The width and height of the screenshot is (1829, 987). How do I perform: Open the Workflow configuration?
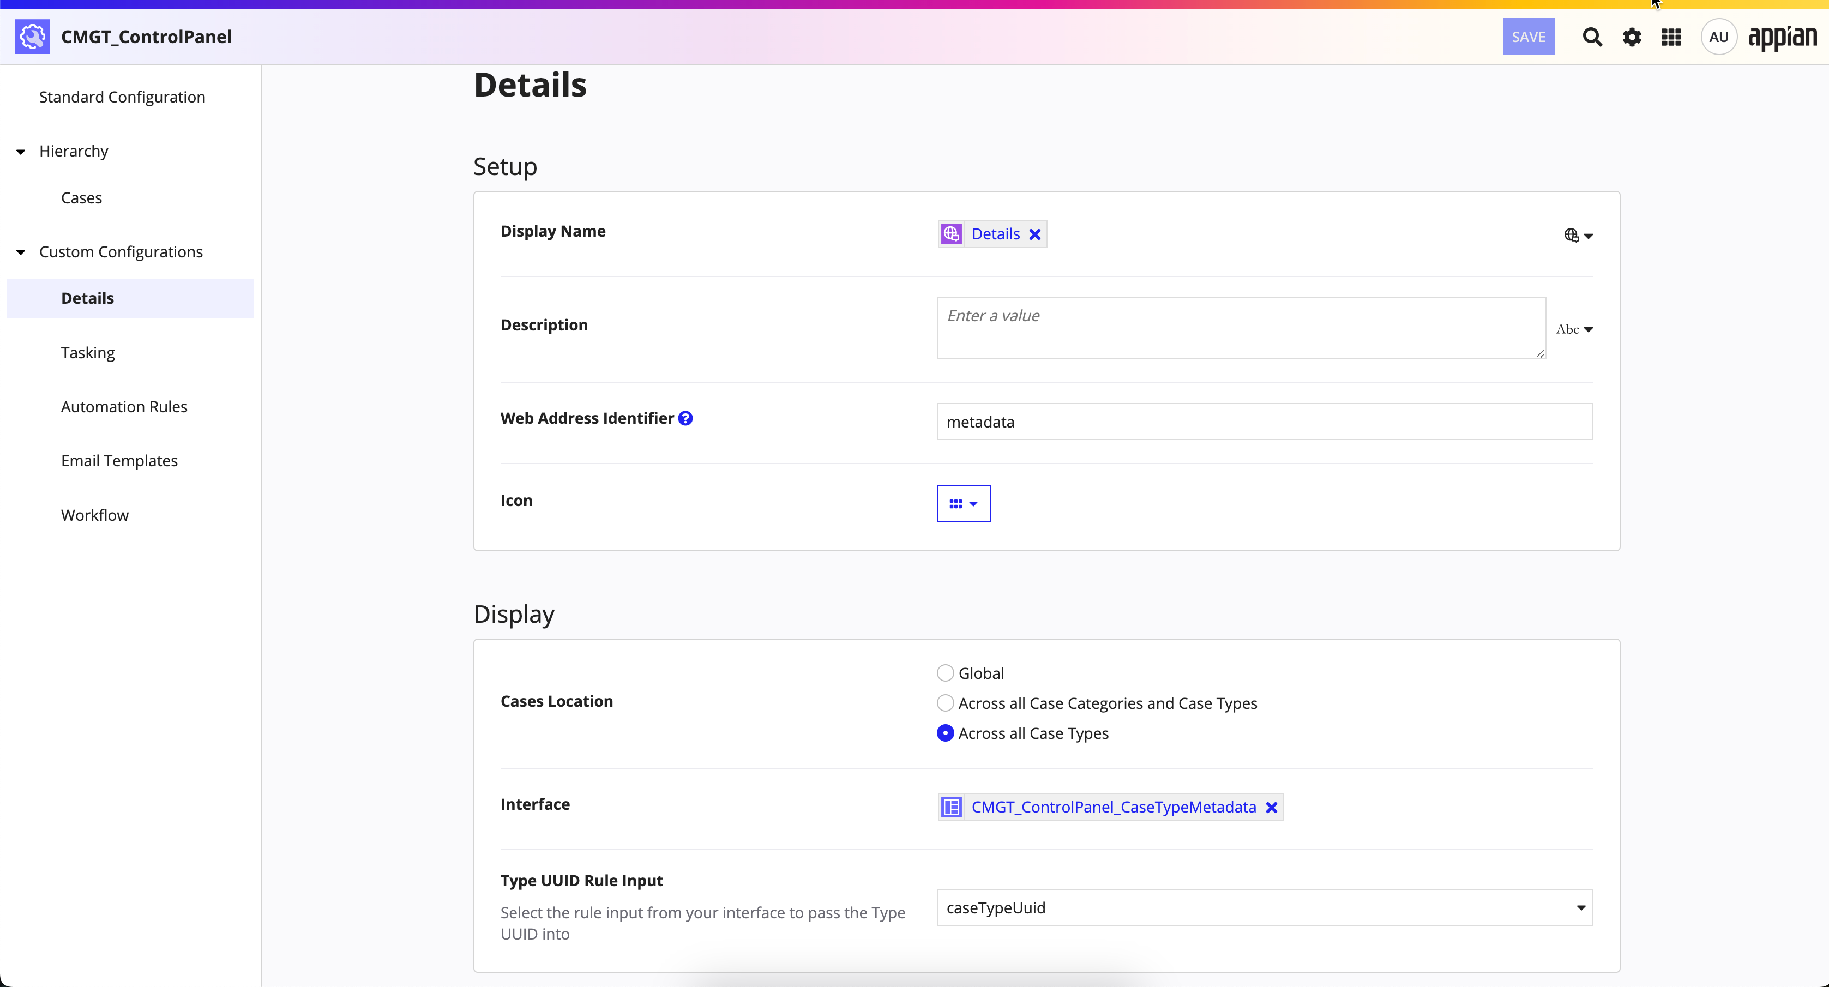click(x=95, y=515)
